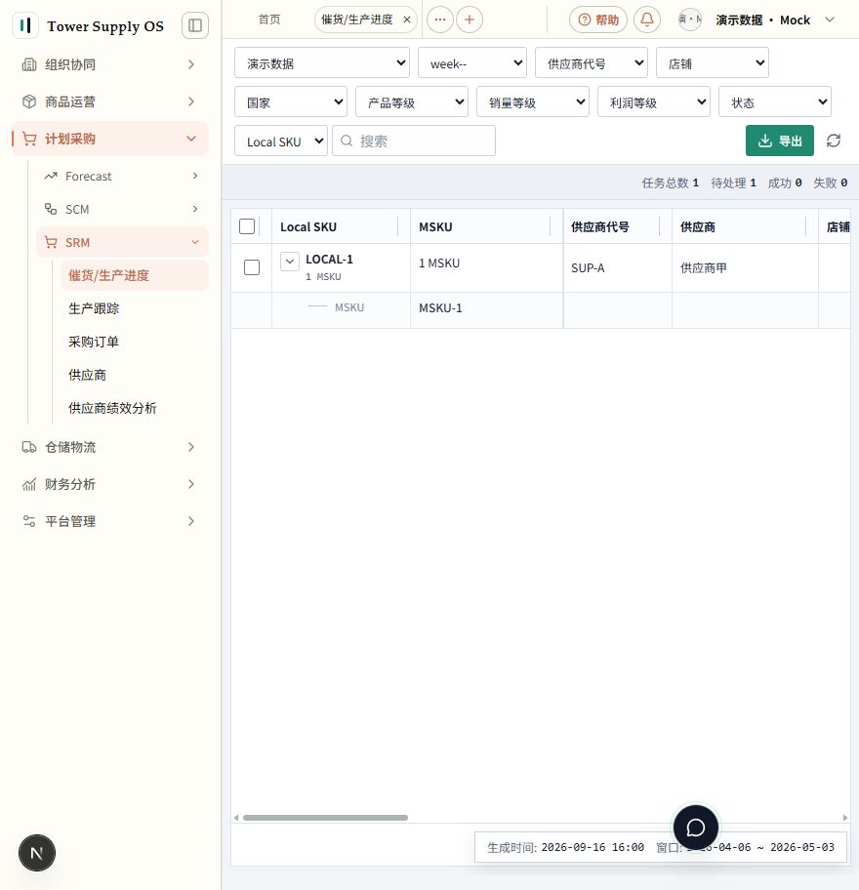
Task: Click the user avatar icon
Action: (690, 20)
